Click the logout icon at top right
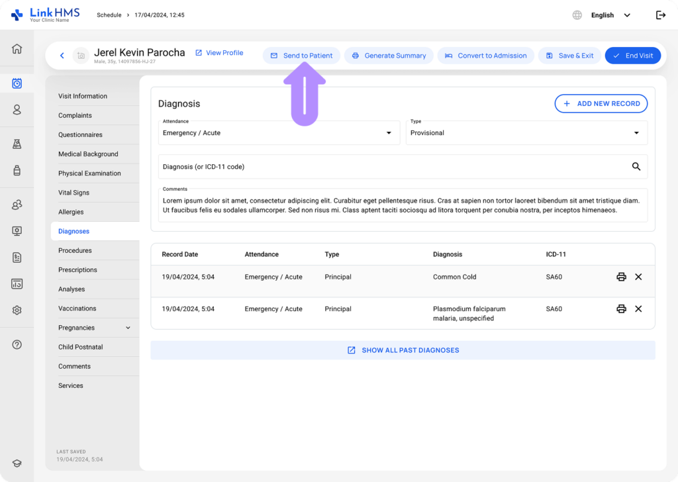 (x=661, y=15)
